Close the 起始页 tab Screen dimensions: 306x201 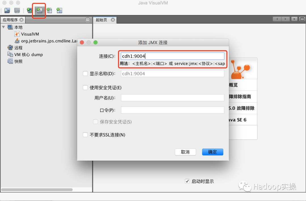(x=113, y=20)
